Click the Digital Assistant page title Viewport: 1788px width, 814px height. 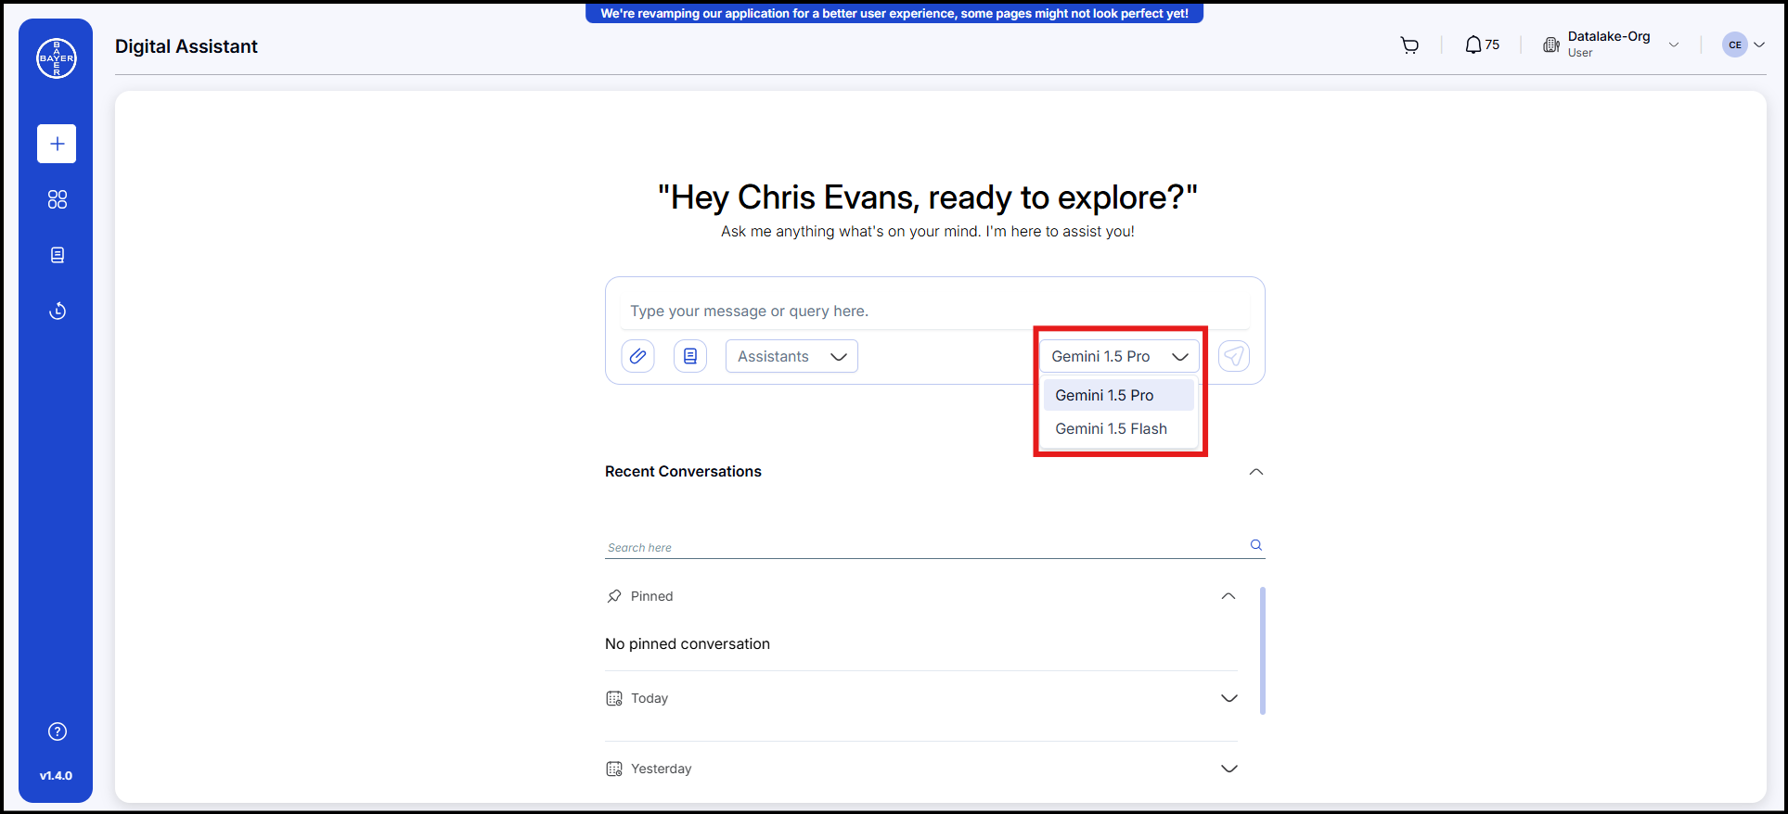(x=187, y=46)
